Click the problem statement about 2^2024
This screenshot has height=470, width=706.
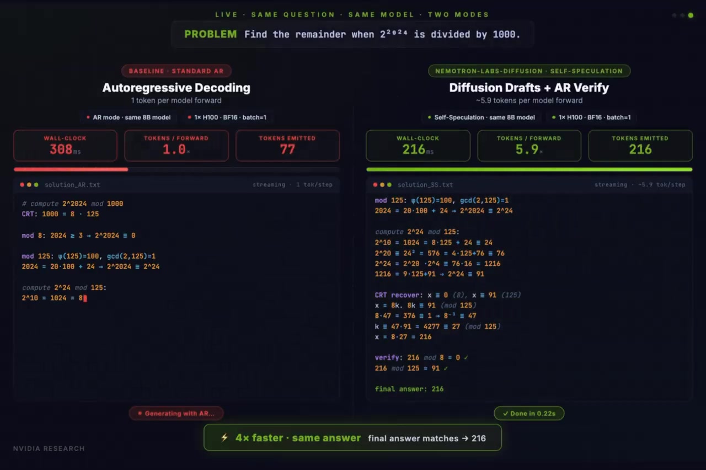[382, 34]
